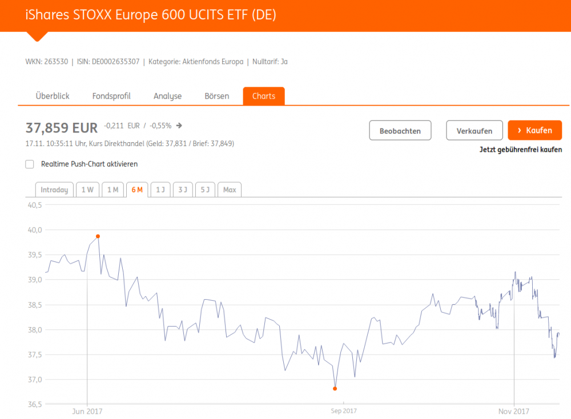Viewport: 571px width, 419px height.
Task: Click the 40,5 y-axis label
Action: coord(35,206)
